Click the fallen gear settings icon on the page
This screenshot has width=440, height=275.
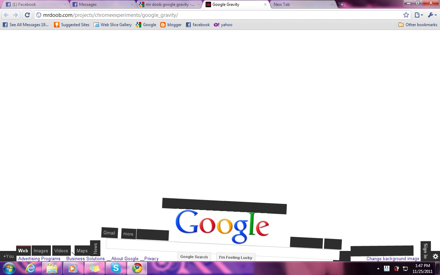[x=435, y=256]
